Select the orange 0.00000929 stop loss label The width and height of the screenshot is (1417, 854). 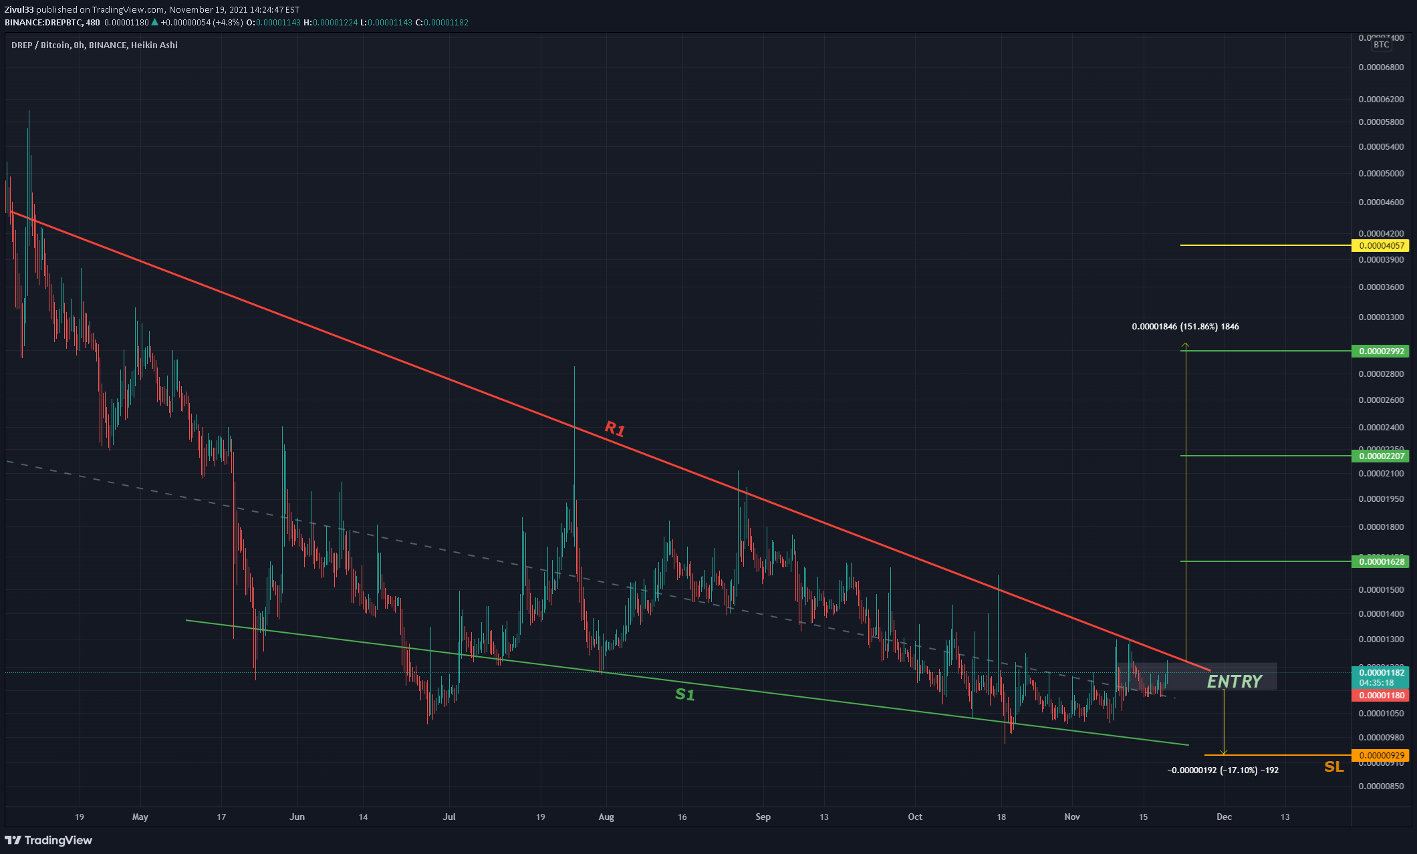pyautogui.click(x=1380, y=755)
